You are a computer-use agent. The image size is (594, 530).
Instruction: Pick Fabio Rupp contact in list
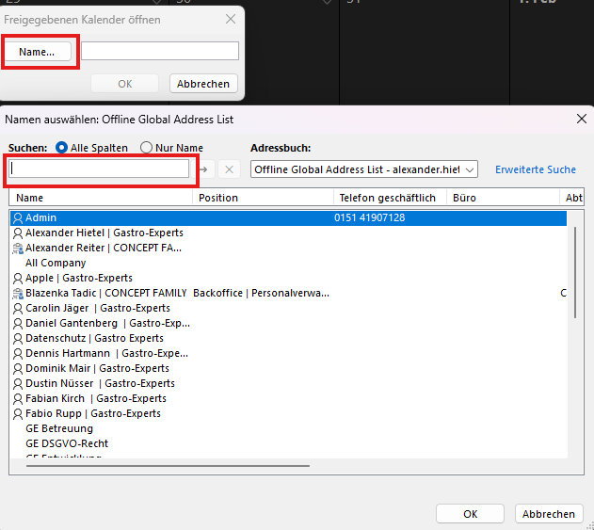(x=92, y=413)
